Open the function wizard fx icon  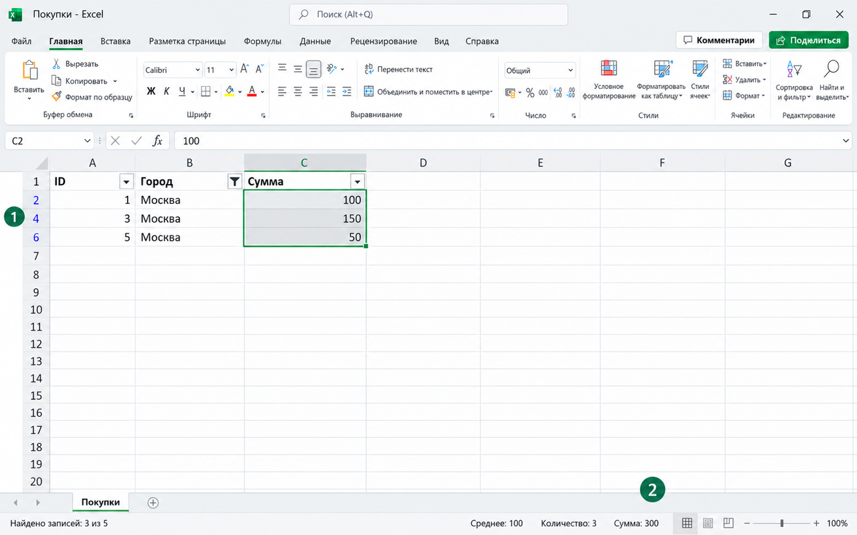[x=157, y=140]
